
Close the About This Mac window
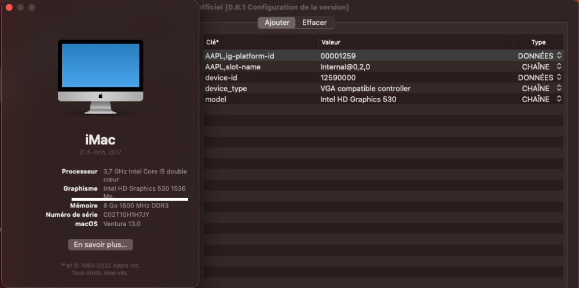point(9,8)
